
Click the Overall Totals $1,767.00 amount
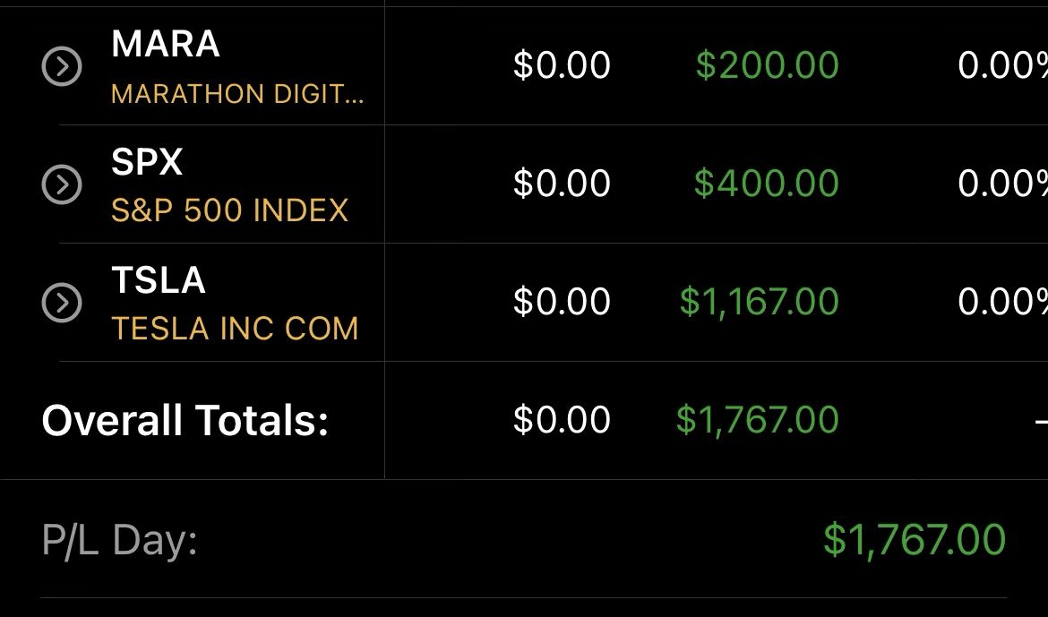click(757, 420)
